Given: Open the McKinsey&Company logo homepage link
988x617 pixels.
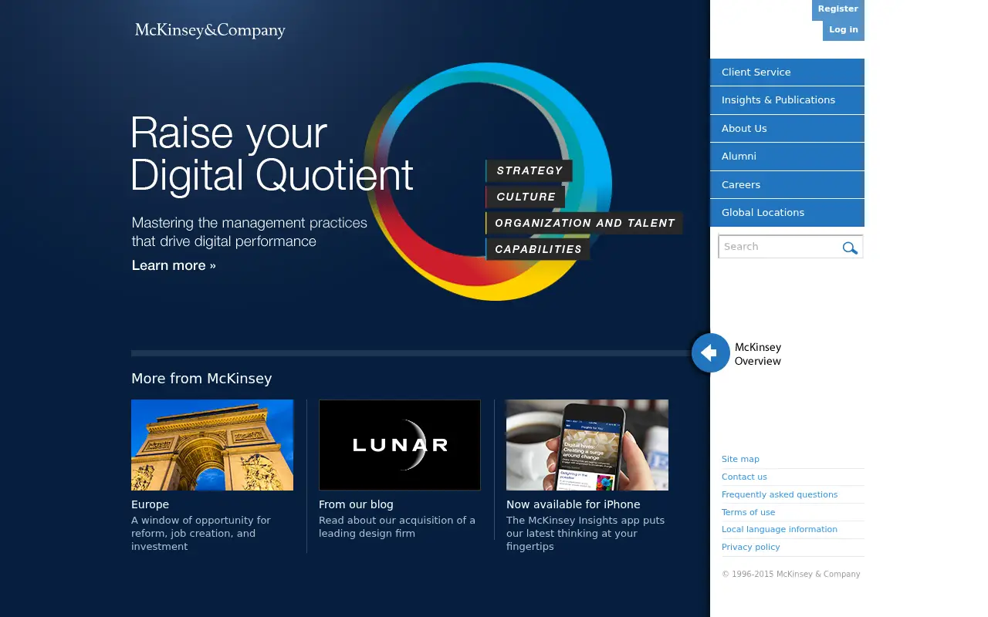Looking at the screenshot, I should pyautogui.click(x=210, y=31).
